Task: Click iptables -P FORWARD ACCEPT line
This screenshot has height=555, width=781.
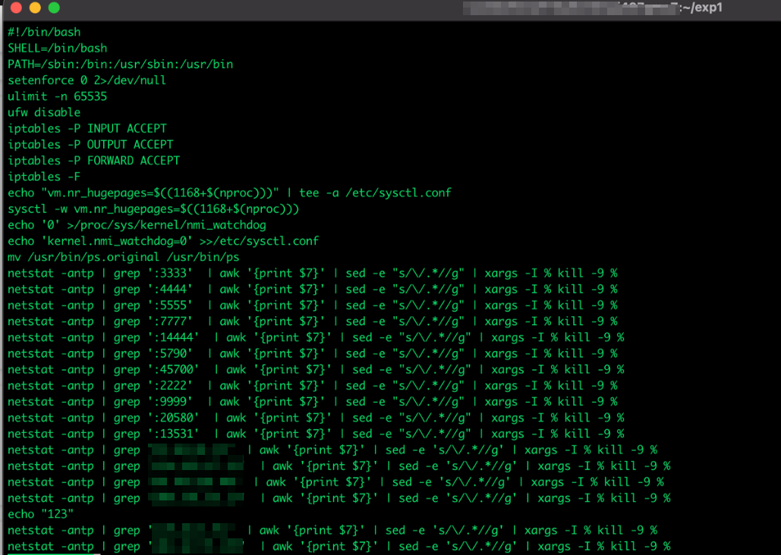Action: (x=93, y=161)
